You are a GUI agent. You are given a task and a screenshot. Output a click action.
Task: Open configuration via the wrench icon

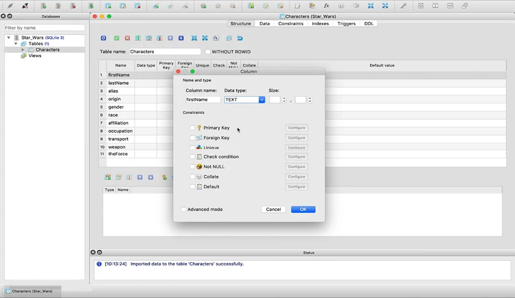click(403, 6)
